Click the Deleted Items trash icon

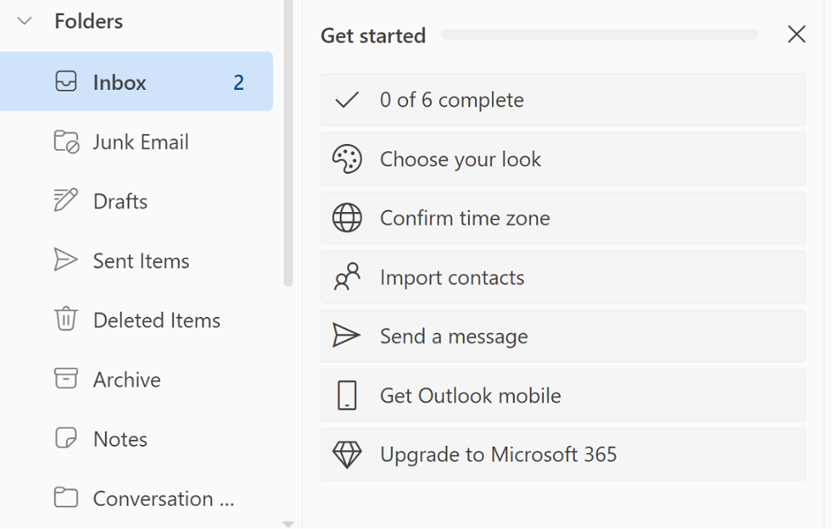[x=66, y=319]
